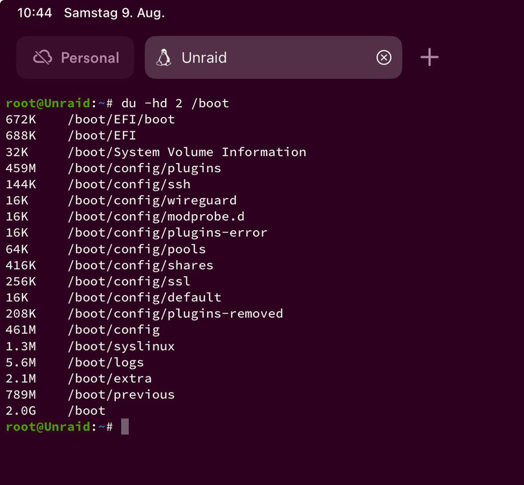Screen dimensions: 524x485
Task: Click the /boot/System Volume Information line
Action: 156,153
